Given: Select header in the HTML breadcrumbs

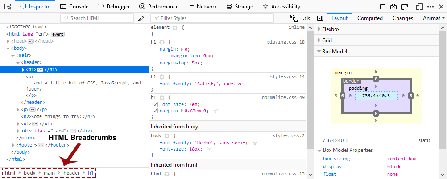Looking at the screenshot, I should coord(71,172).
